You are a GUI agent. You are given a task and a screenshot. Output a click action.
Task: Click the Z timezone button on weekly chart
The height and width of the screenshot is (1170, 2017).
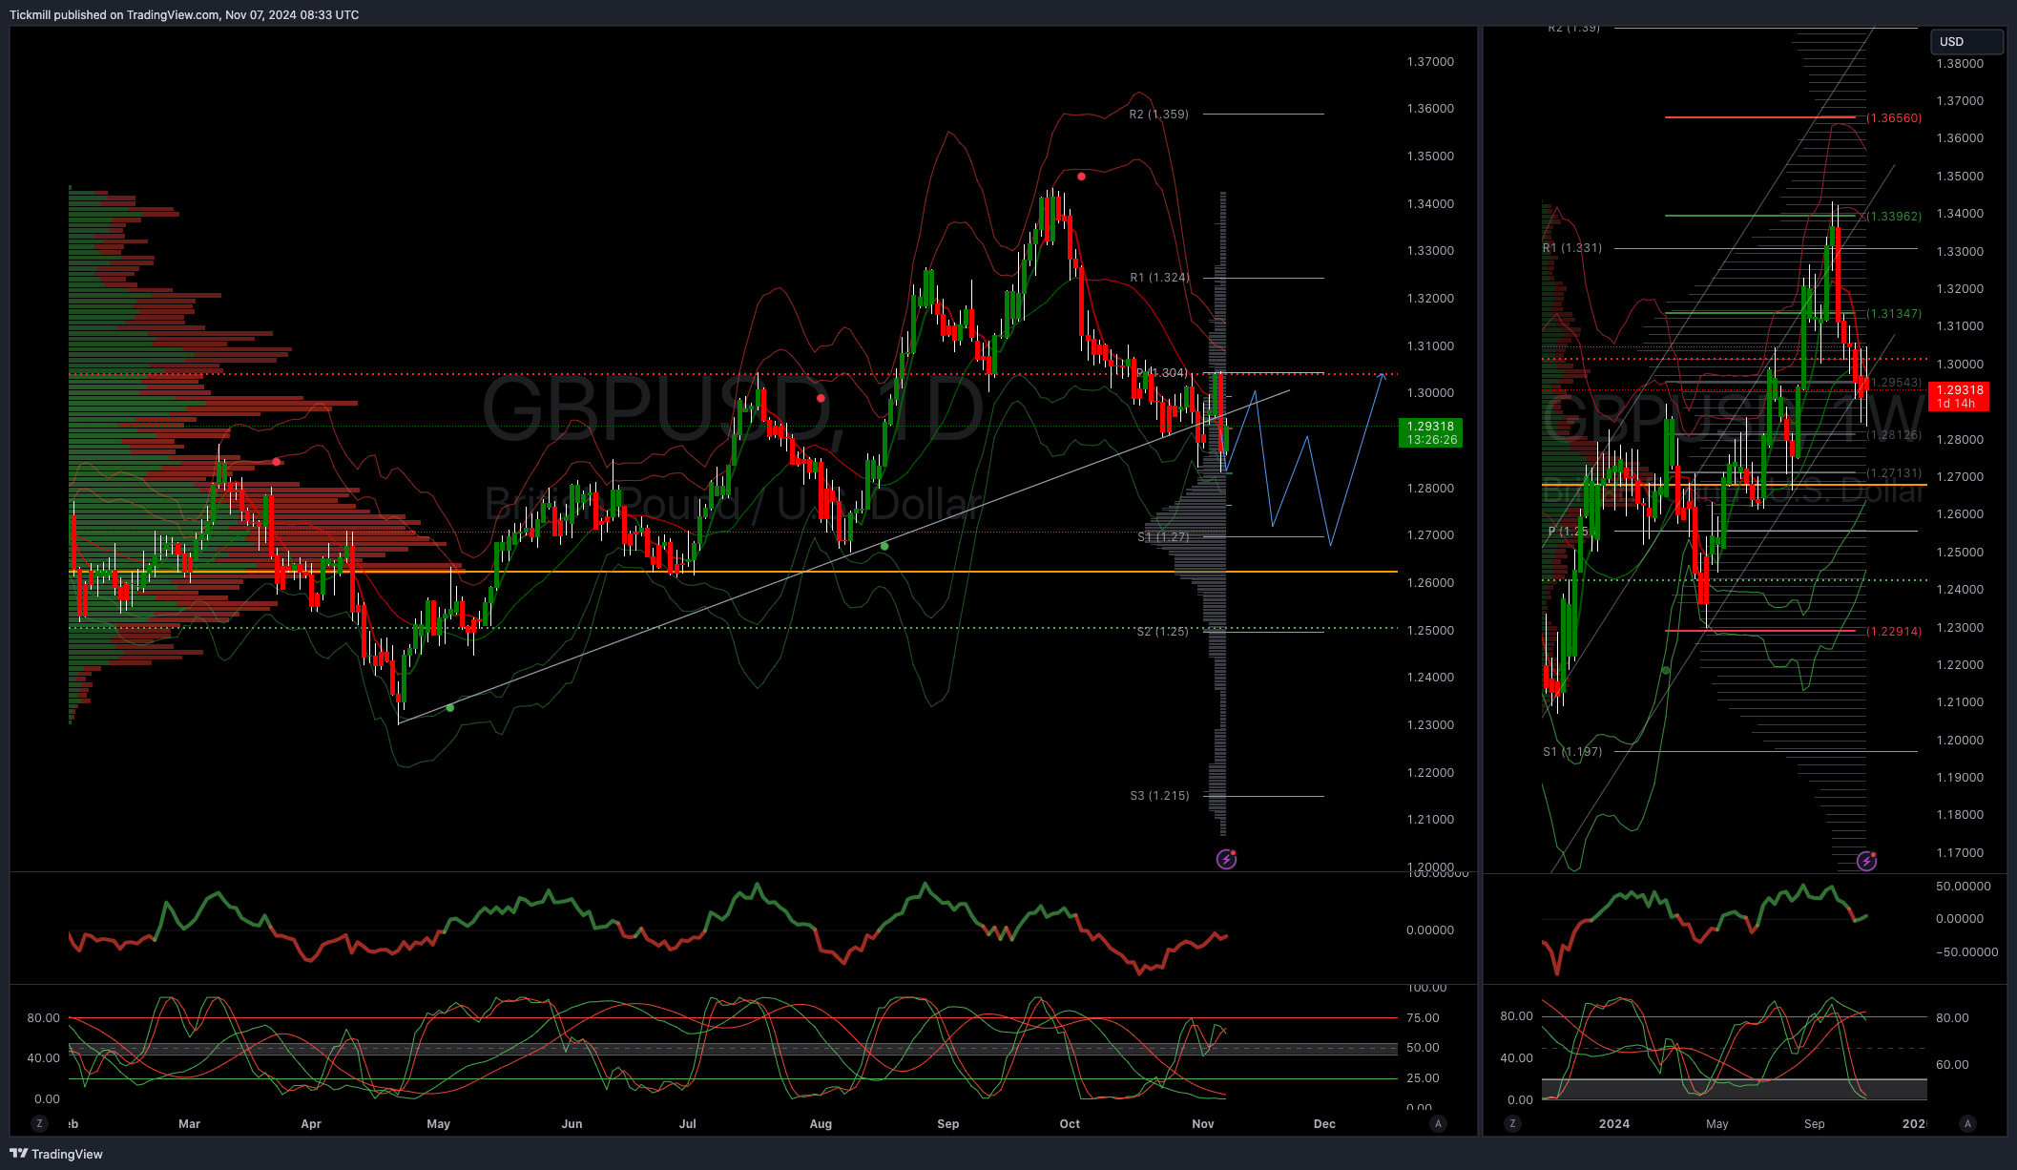pyautogui.click(x=1512, y=1123)
